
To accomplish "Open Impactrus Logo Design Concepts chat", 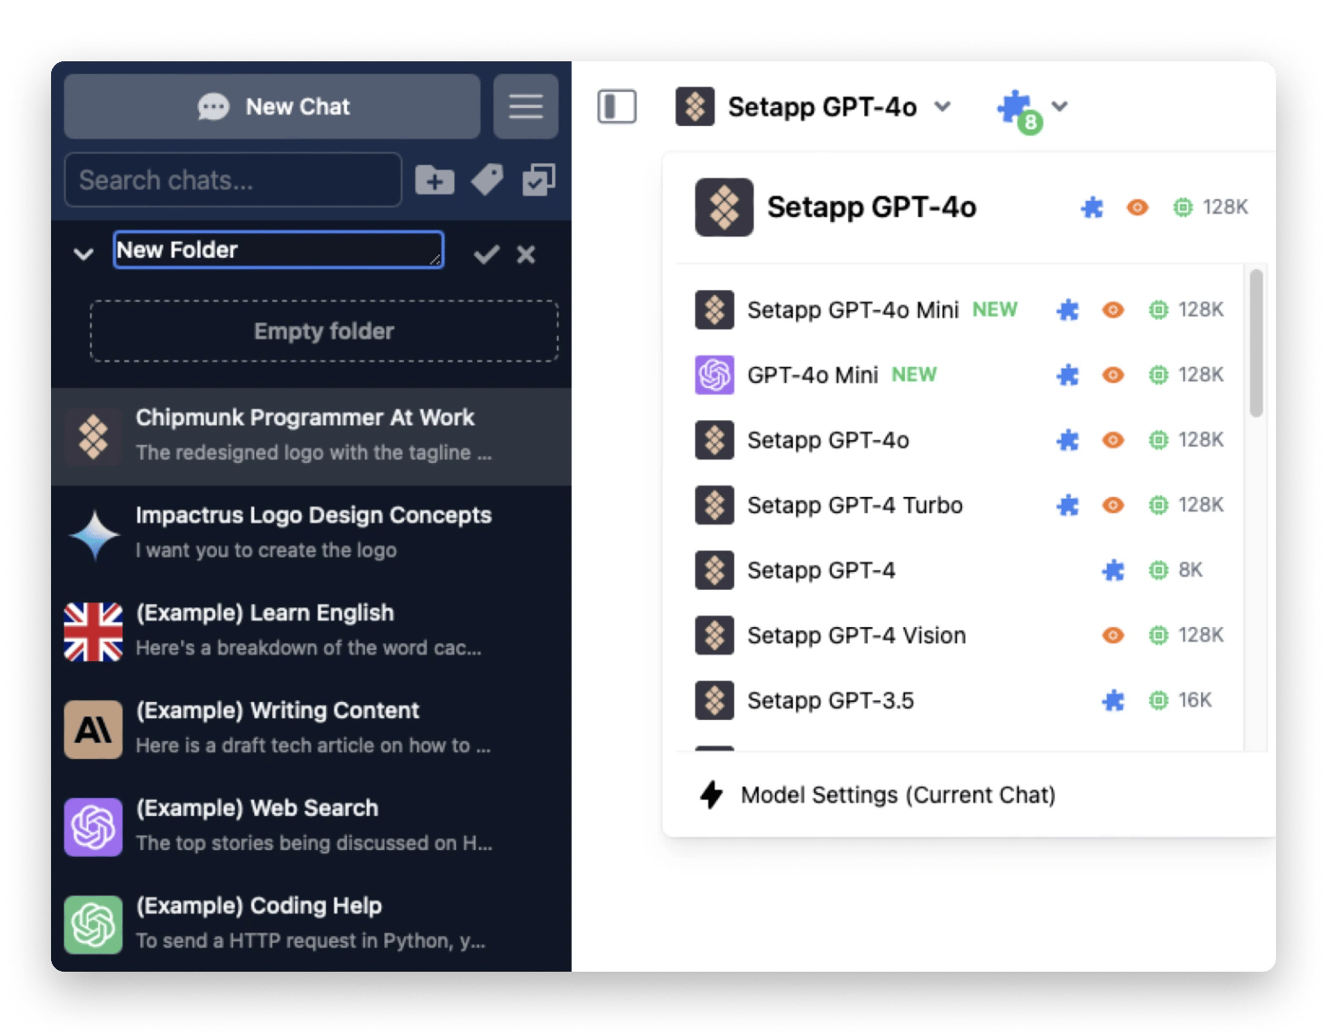I will click(x=311, y=534).
